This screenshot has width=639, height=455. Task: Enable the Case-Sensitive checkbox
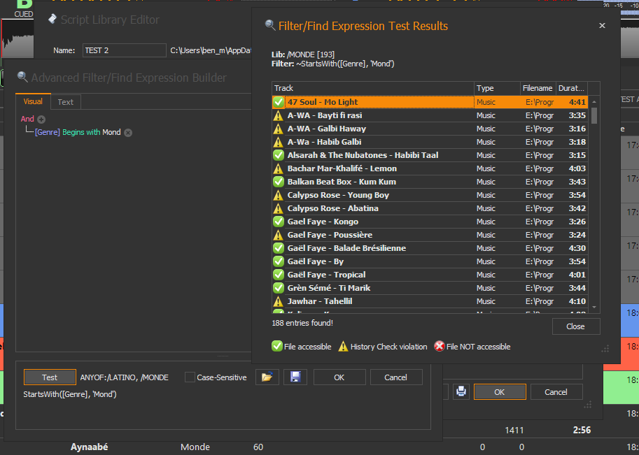click(190, 377)
